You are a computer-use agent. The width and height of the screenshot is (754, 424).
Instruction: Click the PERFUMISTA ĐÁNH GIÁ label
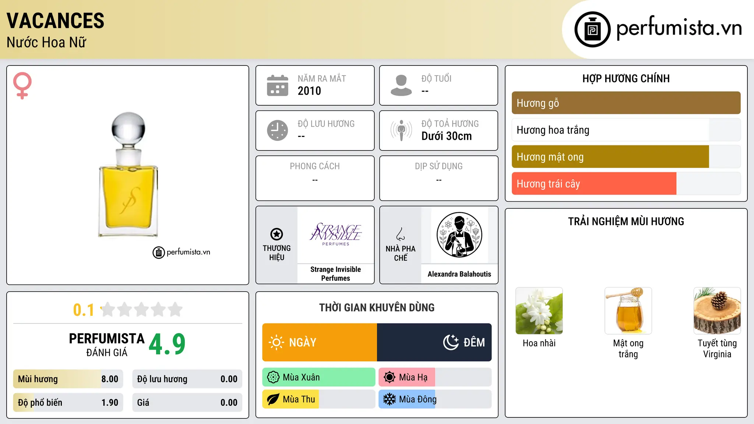tap(107, 344)
